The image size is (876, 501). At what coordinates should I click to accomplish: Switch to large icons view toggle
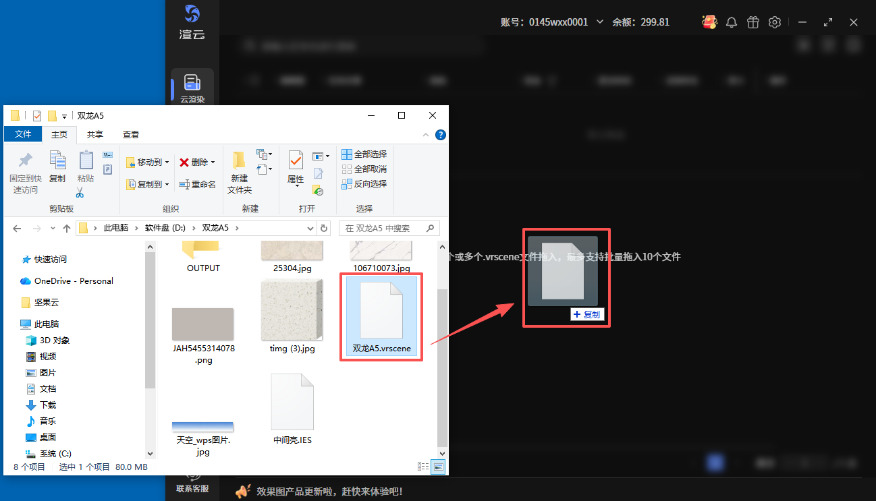[x=439, y=467]
